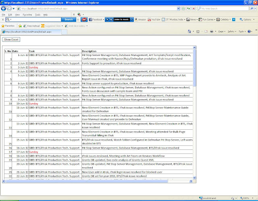Open the File menu
This screenshot has width=258, height=201.
pos(4,15)
